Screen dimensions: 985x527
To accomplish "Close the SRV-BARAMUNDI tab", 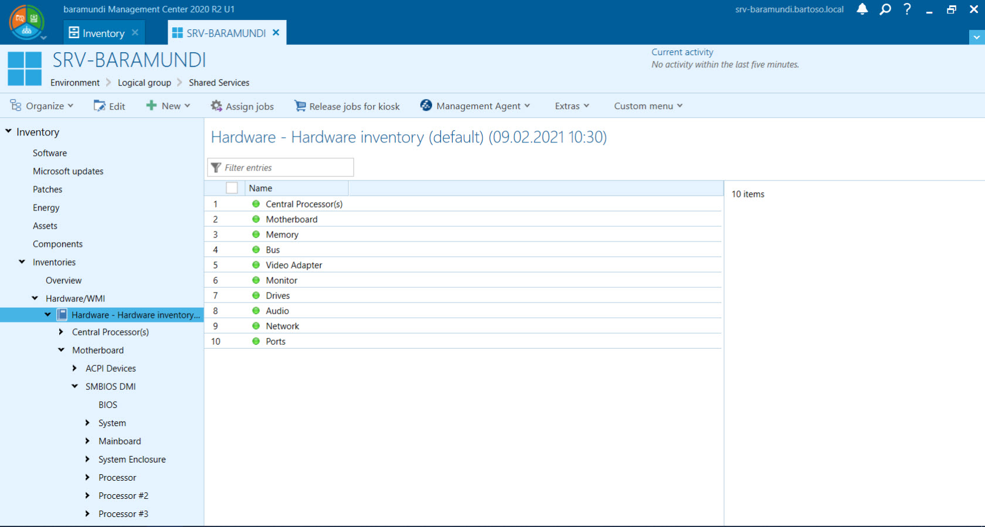I will coord(276,32).
